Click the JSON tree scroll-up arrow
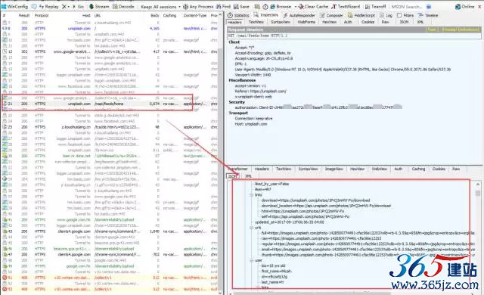The image size is (484, 295). tap(478, 185)
